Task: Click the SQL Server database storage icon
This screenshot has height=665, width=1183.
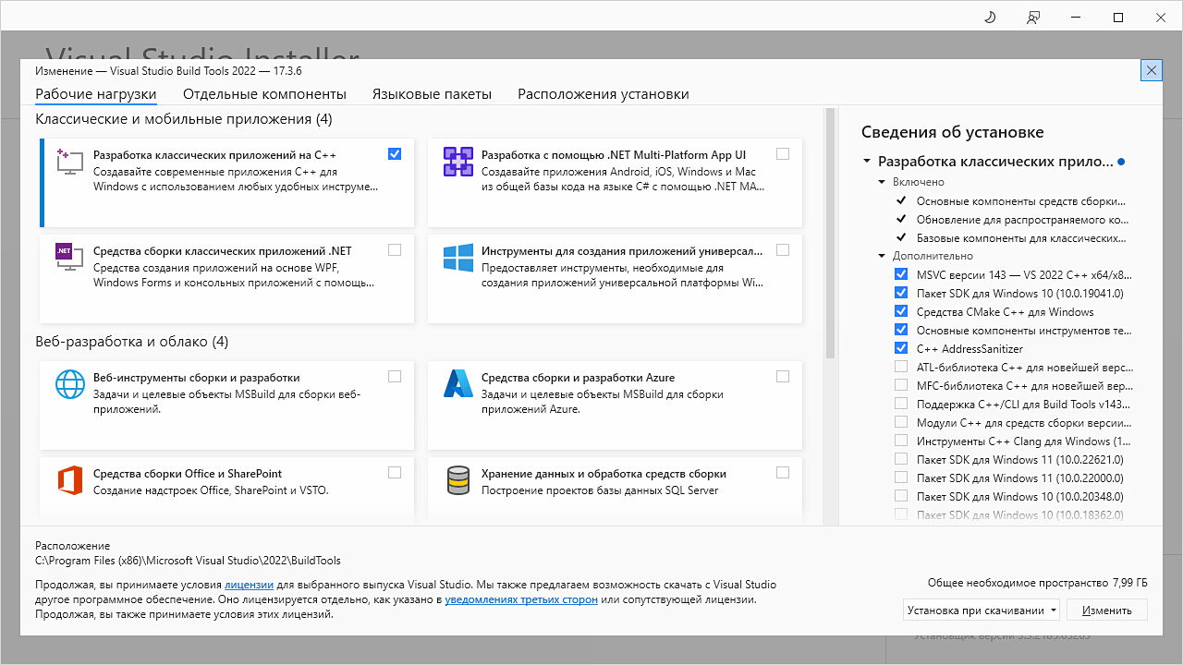Action: (457, 480)
